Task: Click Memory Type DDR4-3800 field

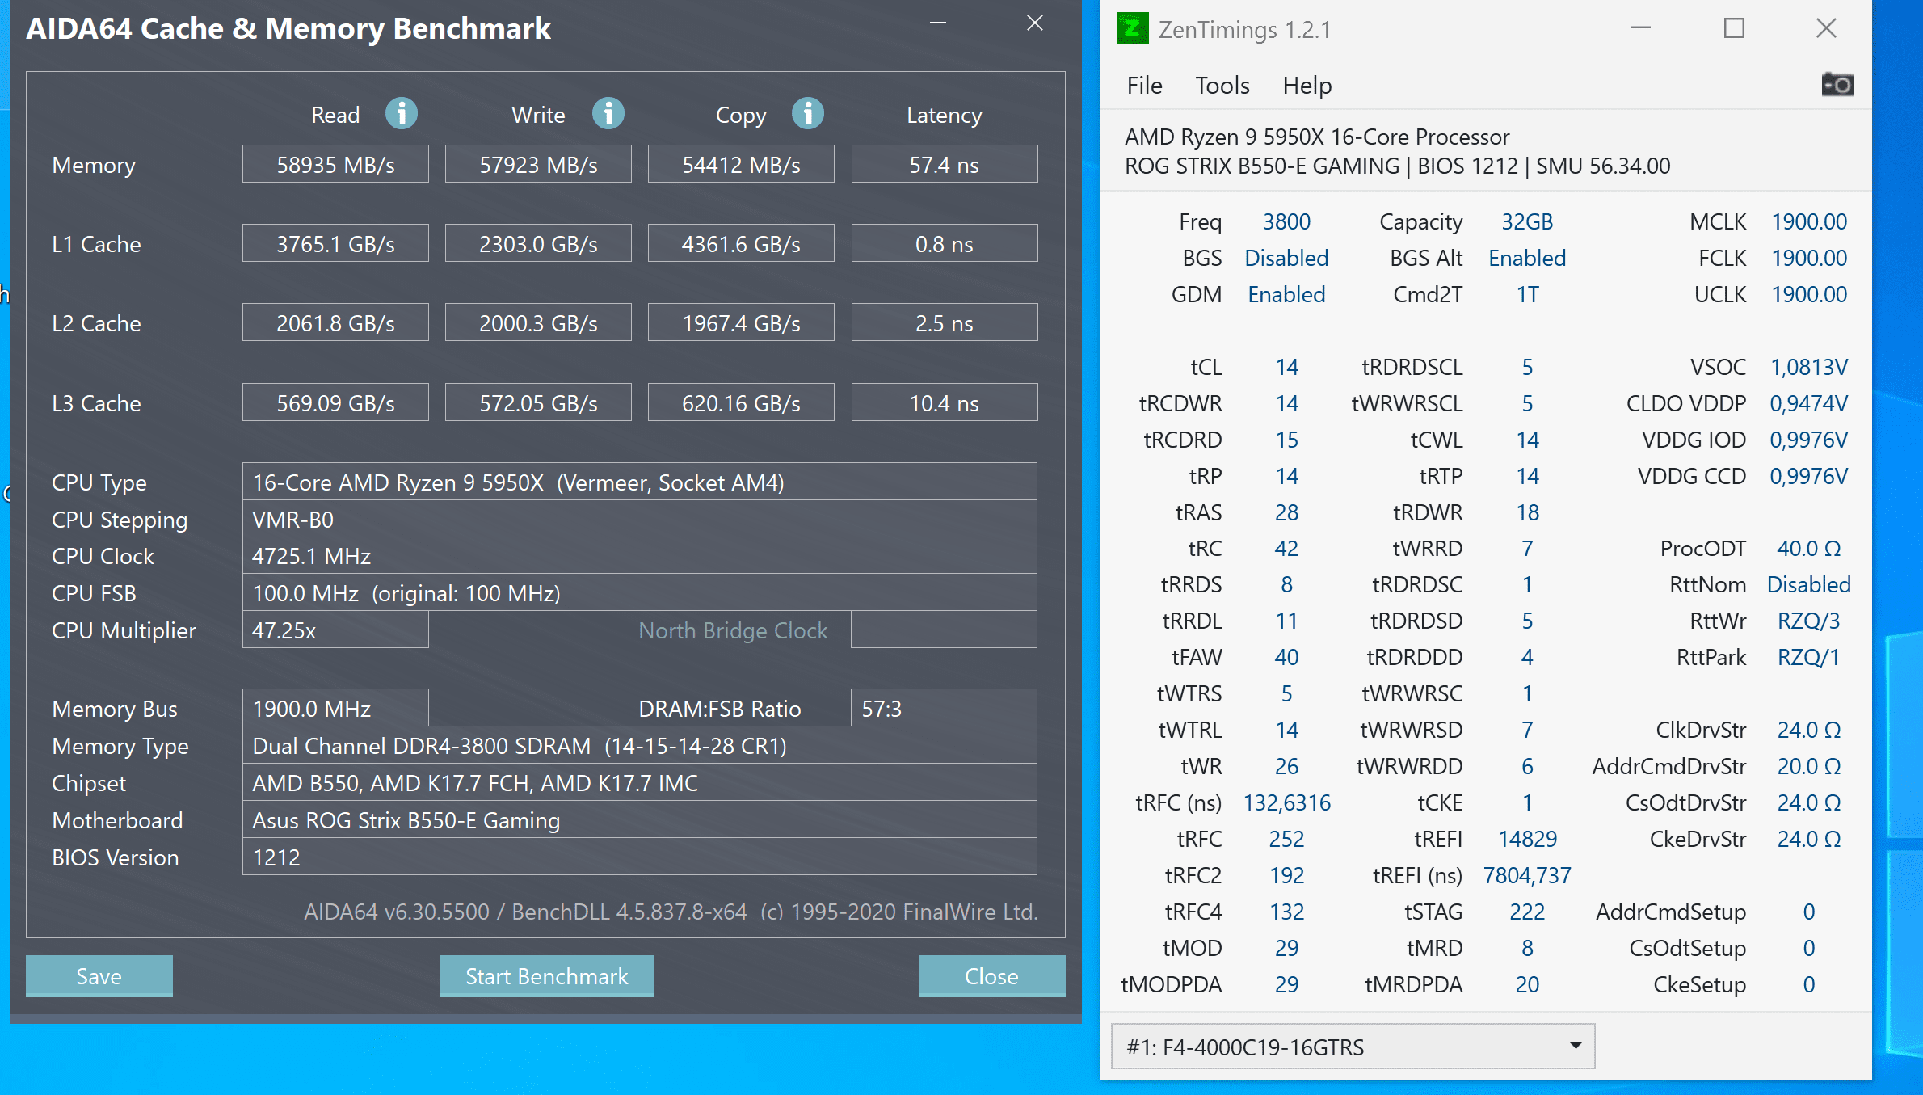Action: click(x=640, y=746)
